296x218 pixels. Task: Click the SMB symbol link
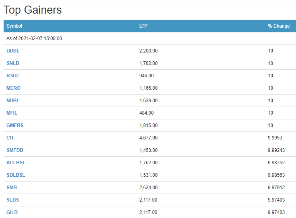tap(12, 188)
